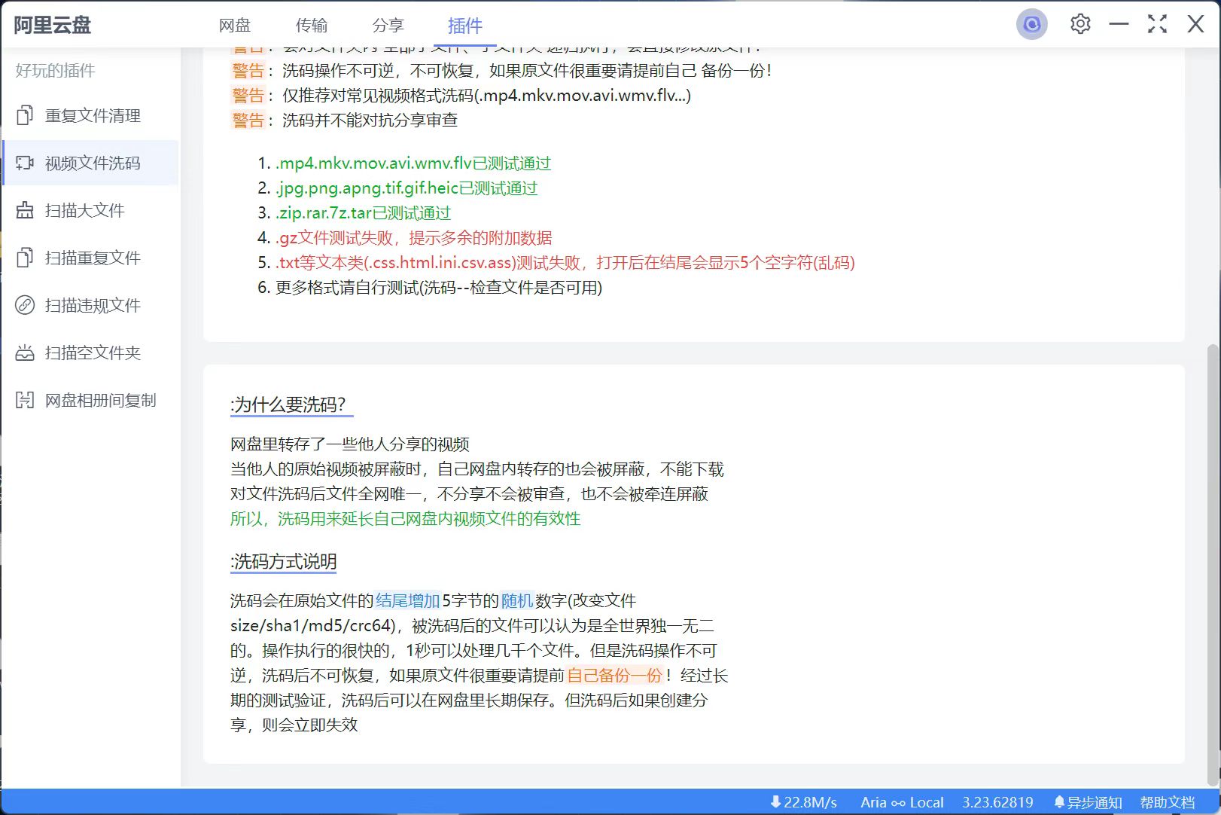Screen dimensions: 1221x815
Task: Click the 重复文件清理 sidebar icon
Action: click(x=25, y=115)
